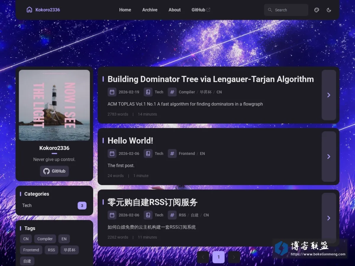Click the lighthouse profile avatar image
The image size is (355, 266).
pyautogui.click(x=54, y=105)
